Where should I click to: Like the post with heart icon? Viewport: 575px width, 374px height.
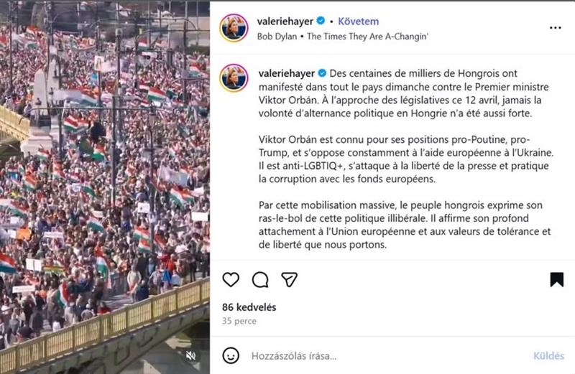point(231,279)
